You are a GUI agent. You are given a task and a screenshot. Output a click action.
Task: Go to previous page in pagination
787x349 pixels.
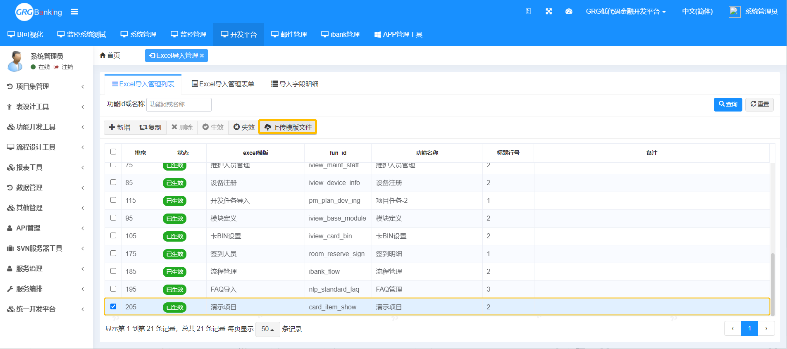pyautogui.click(x=733, y=329)
